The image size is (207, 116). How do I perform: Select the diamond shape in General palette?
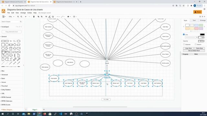coord(15,45)
